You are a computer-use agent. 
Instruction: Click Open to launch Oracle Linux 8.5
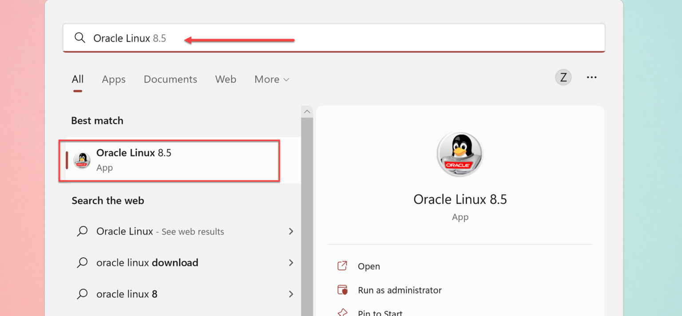point(369,265)
